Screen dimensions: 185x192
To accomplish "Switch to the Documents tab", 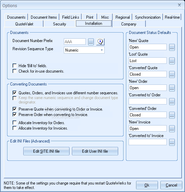I will click(16, 17).
